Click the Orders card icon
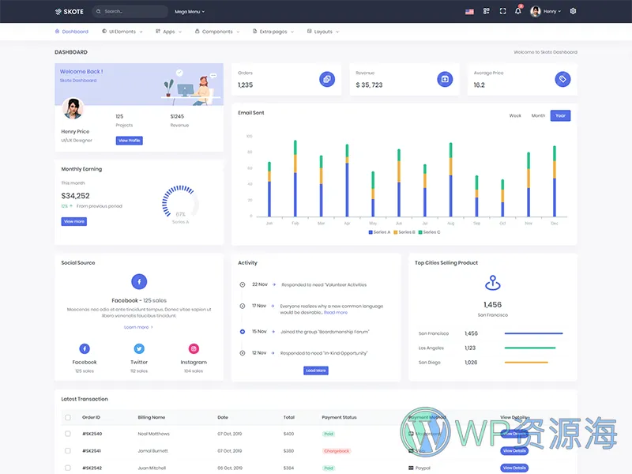 coord(326,79)
